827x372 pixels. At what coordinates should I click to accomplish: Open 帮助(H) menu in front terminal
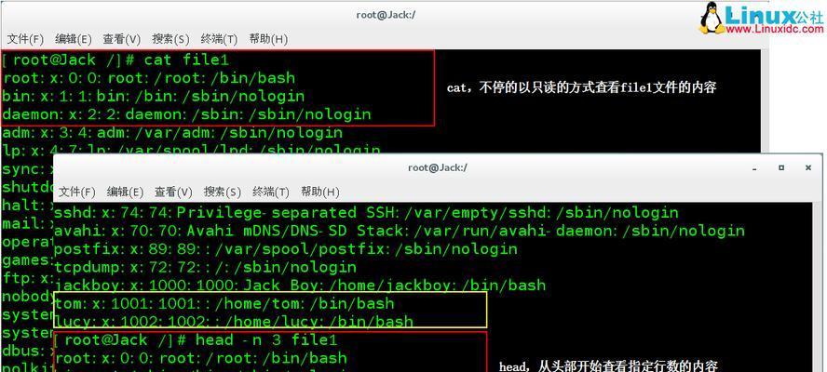point(319,192)
